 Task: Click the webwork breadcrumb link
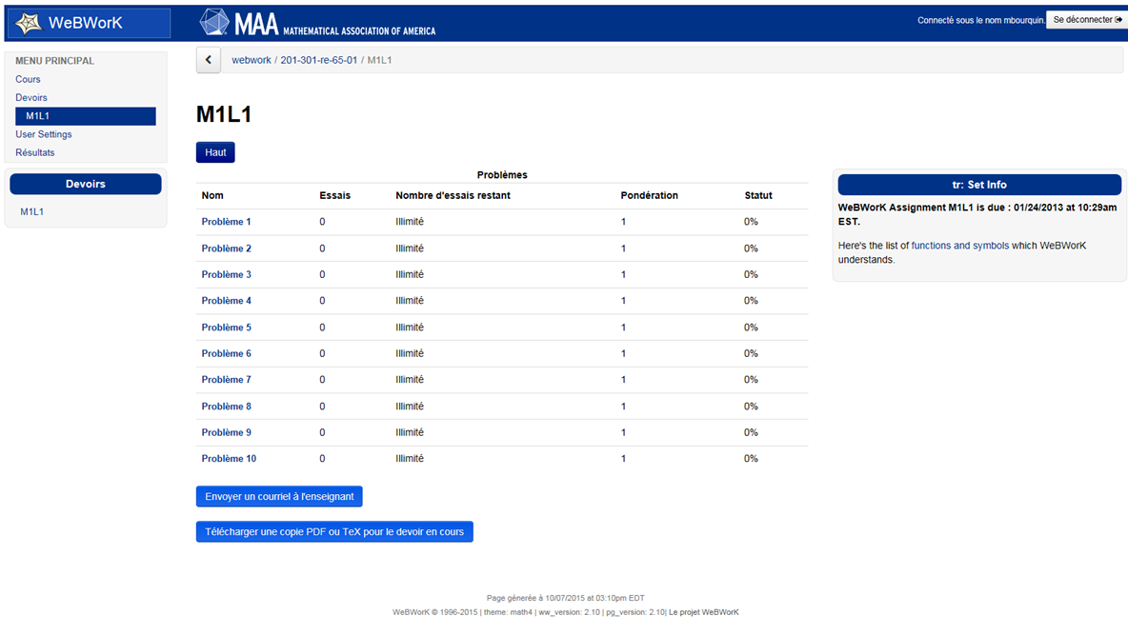click(252, 60)
